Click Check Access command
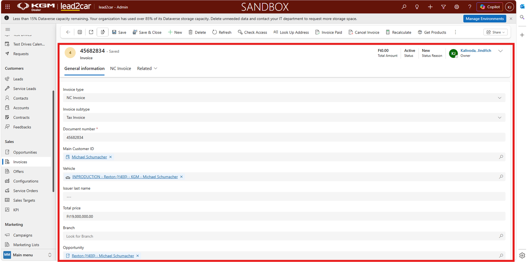The width and height of the screenshot is (528, 262). pyautogui.click(x=252, y=32)
